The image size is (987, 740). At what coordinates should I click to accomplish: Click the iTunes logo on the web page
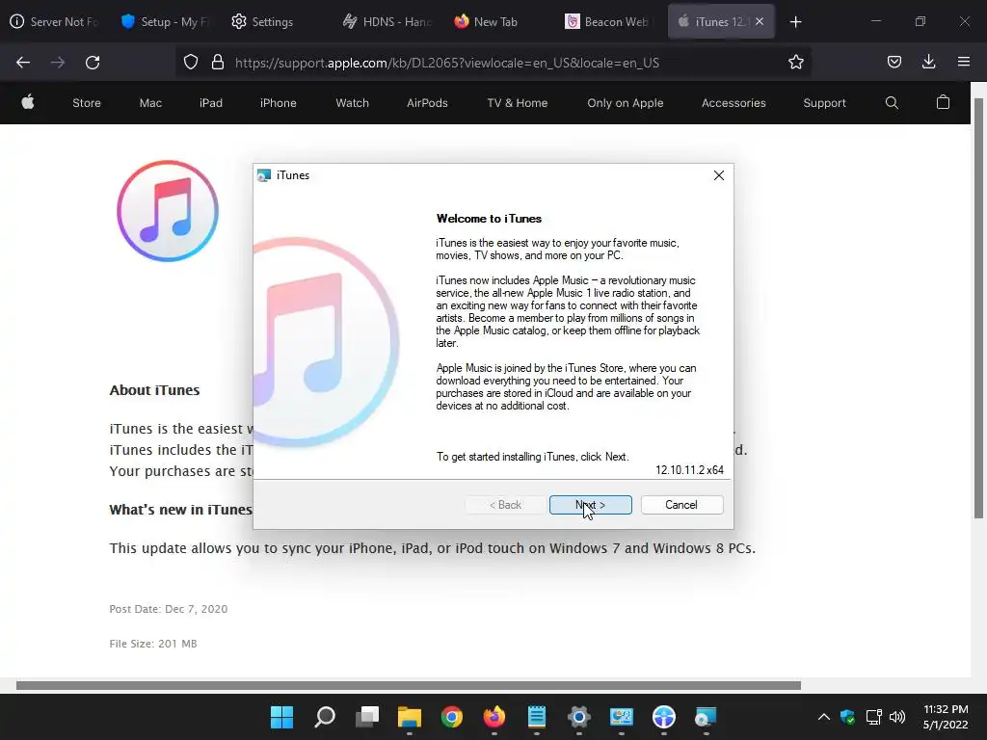168,211
